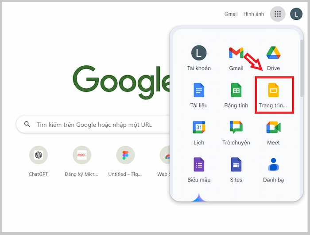The image size is (310, 235).
Task: Click the Google search input field
Action: [x=93, y=124]
